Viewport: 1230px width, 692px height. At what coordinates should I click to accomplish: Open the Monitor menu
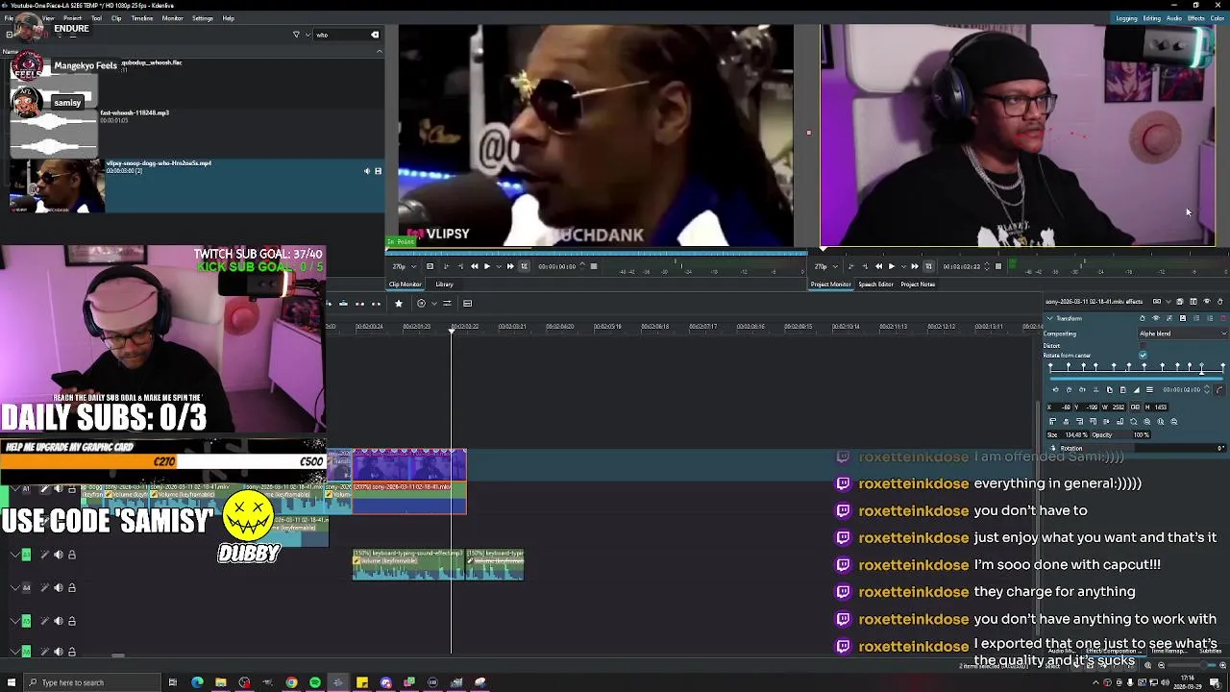[x=173, y=18]
